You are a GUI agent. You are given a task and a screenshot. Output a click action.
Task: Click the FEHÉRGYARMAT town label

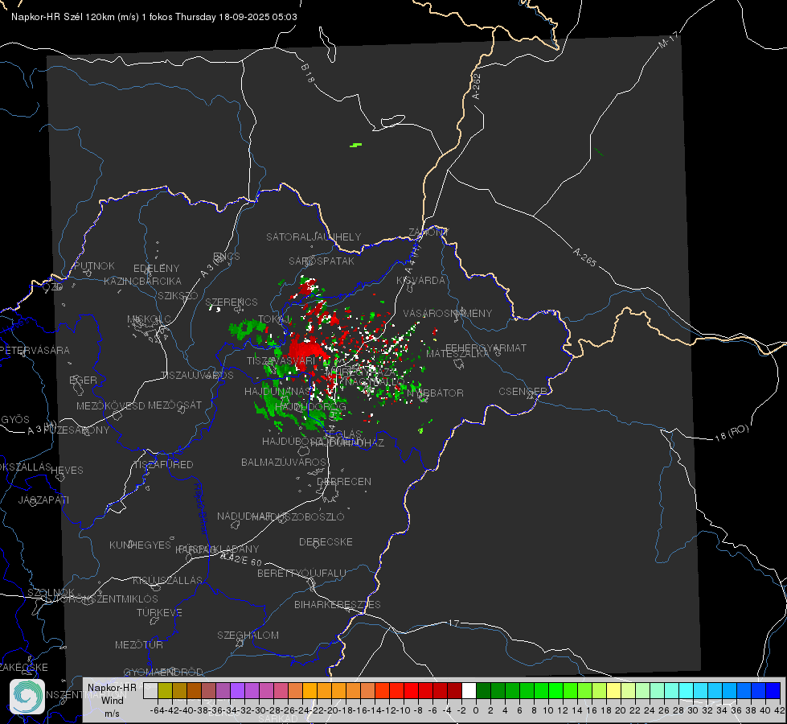pos(486,348)
